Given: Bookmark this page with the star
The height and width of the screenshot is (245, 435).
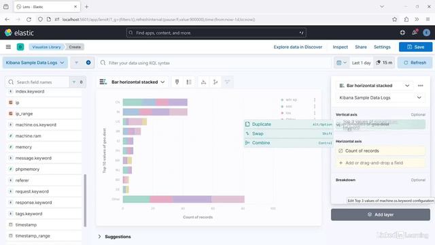Looking at the screenshot, I should [x=394, y=20].
